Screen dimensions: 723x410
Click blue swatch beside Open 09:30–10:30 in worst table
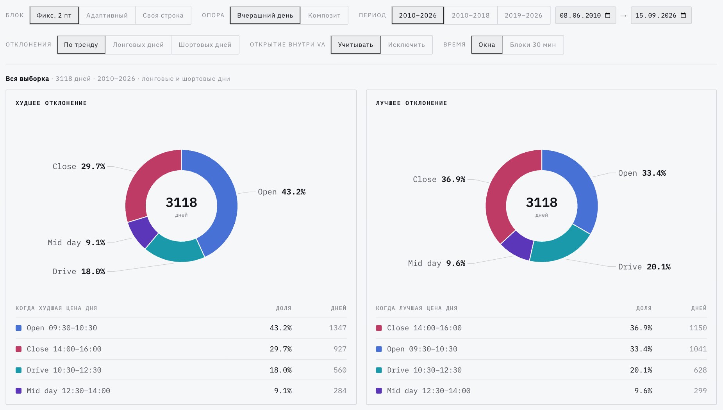pos(18,328)
